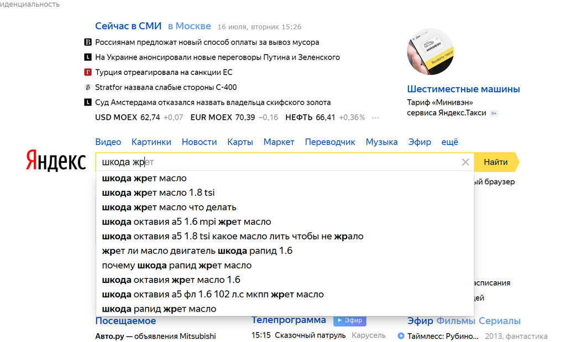Image resolution: width=566 pixels, height=342 pixels.
Task: Open the Посещаемое section heading
Action: pos(125,320)
